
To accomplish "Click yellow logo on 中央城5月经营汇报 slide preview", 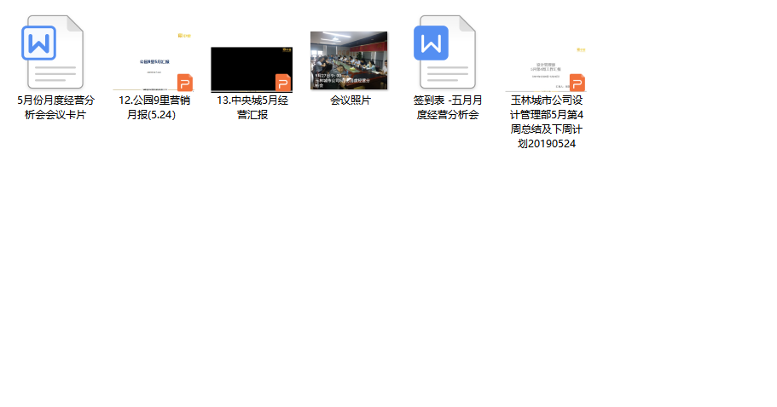I will coord(283,51).
